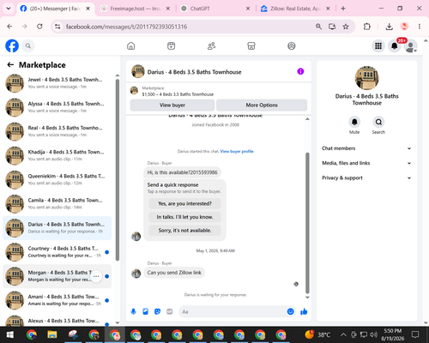Viewport: 429px width, 343px height.
Task: Click the conversation list scrollbar
Action: point(118,170)
